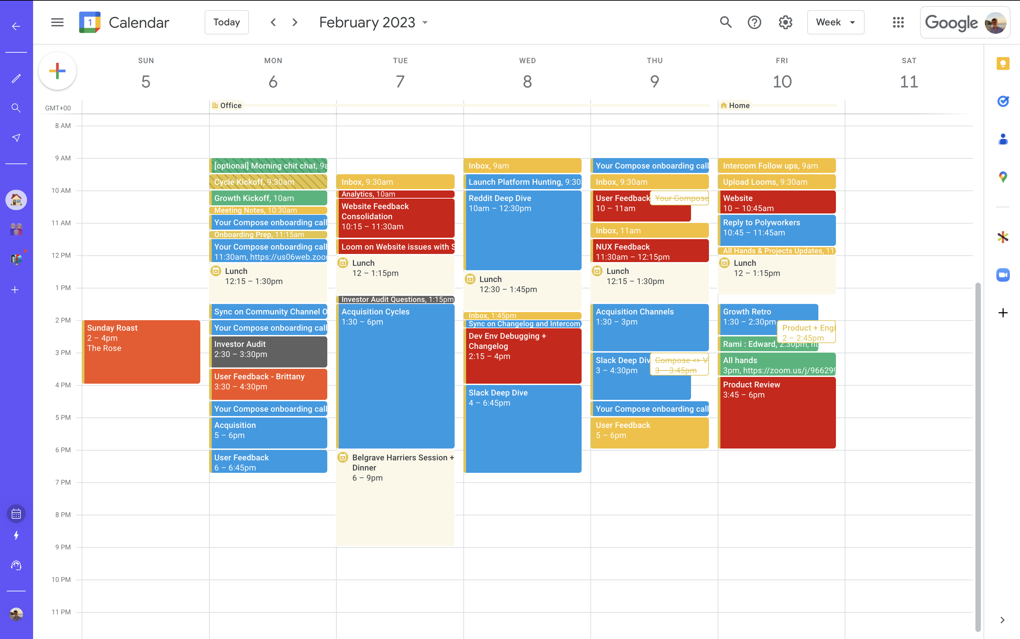
Task: Go to the previous week
Action: tap(273, 22)
